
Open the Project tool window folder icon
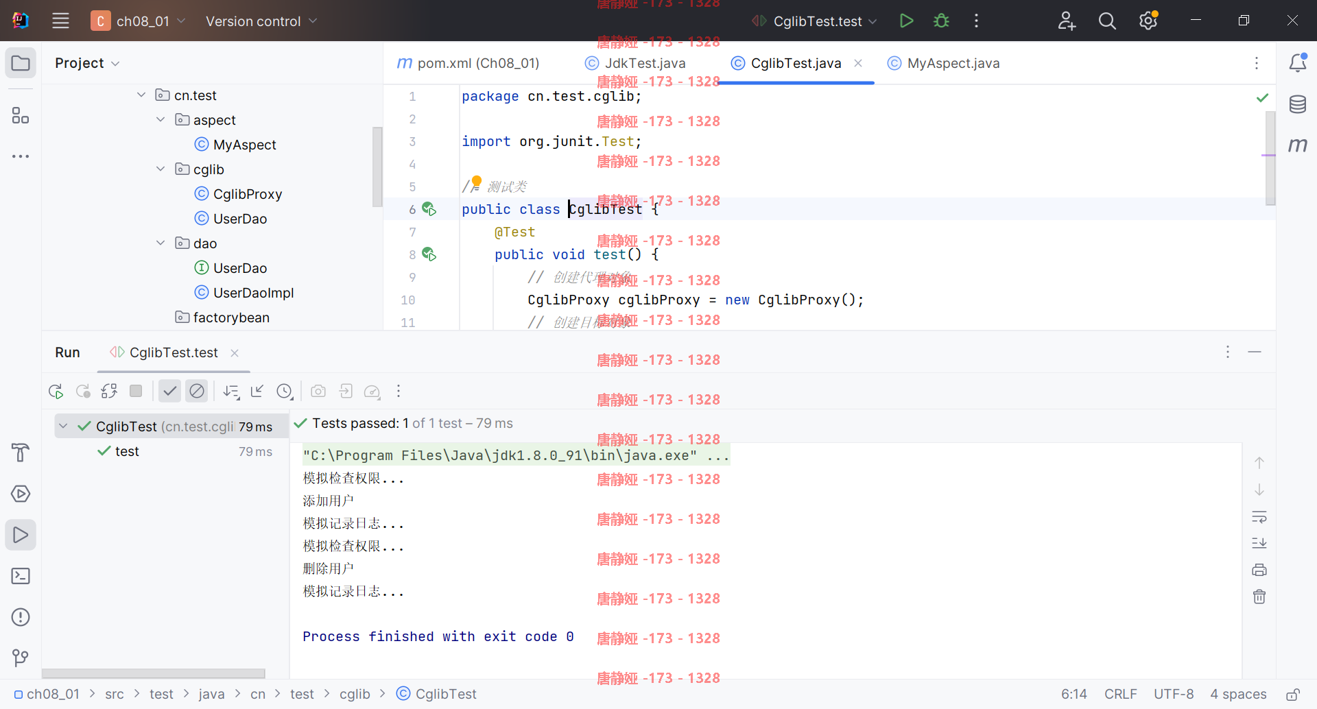tap(21, 63)
